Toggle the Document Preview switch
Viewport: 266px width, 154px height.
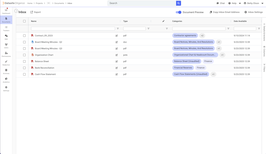click(178, 12)
